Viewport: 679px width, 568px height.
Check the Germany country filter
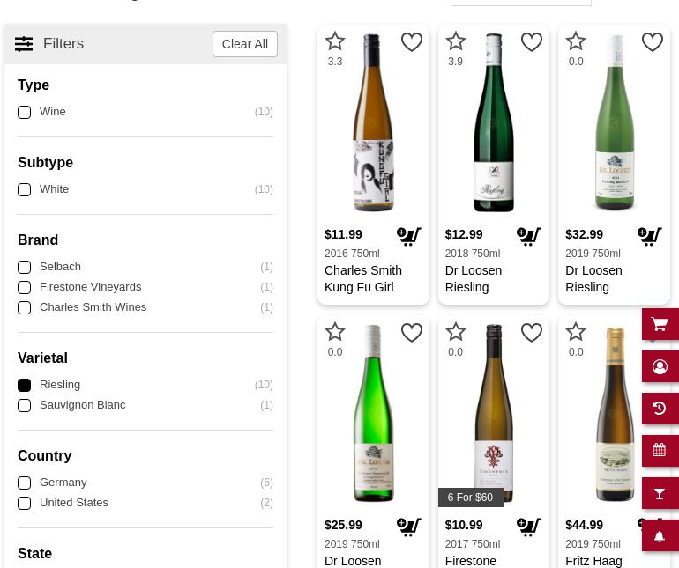click(x=25, y=483)
